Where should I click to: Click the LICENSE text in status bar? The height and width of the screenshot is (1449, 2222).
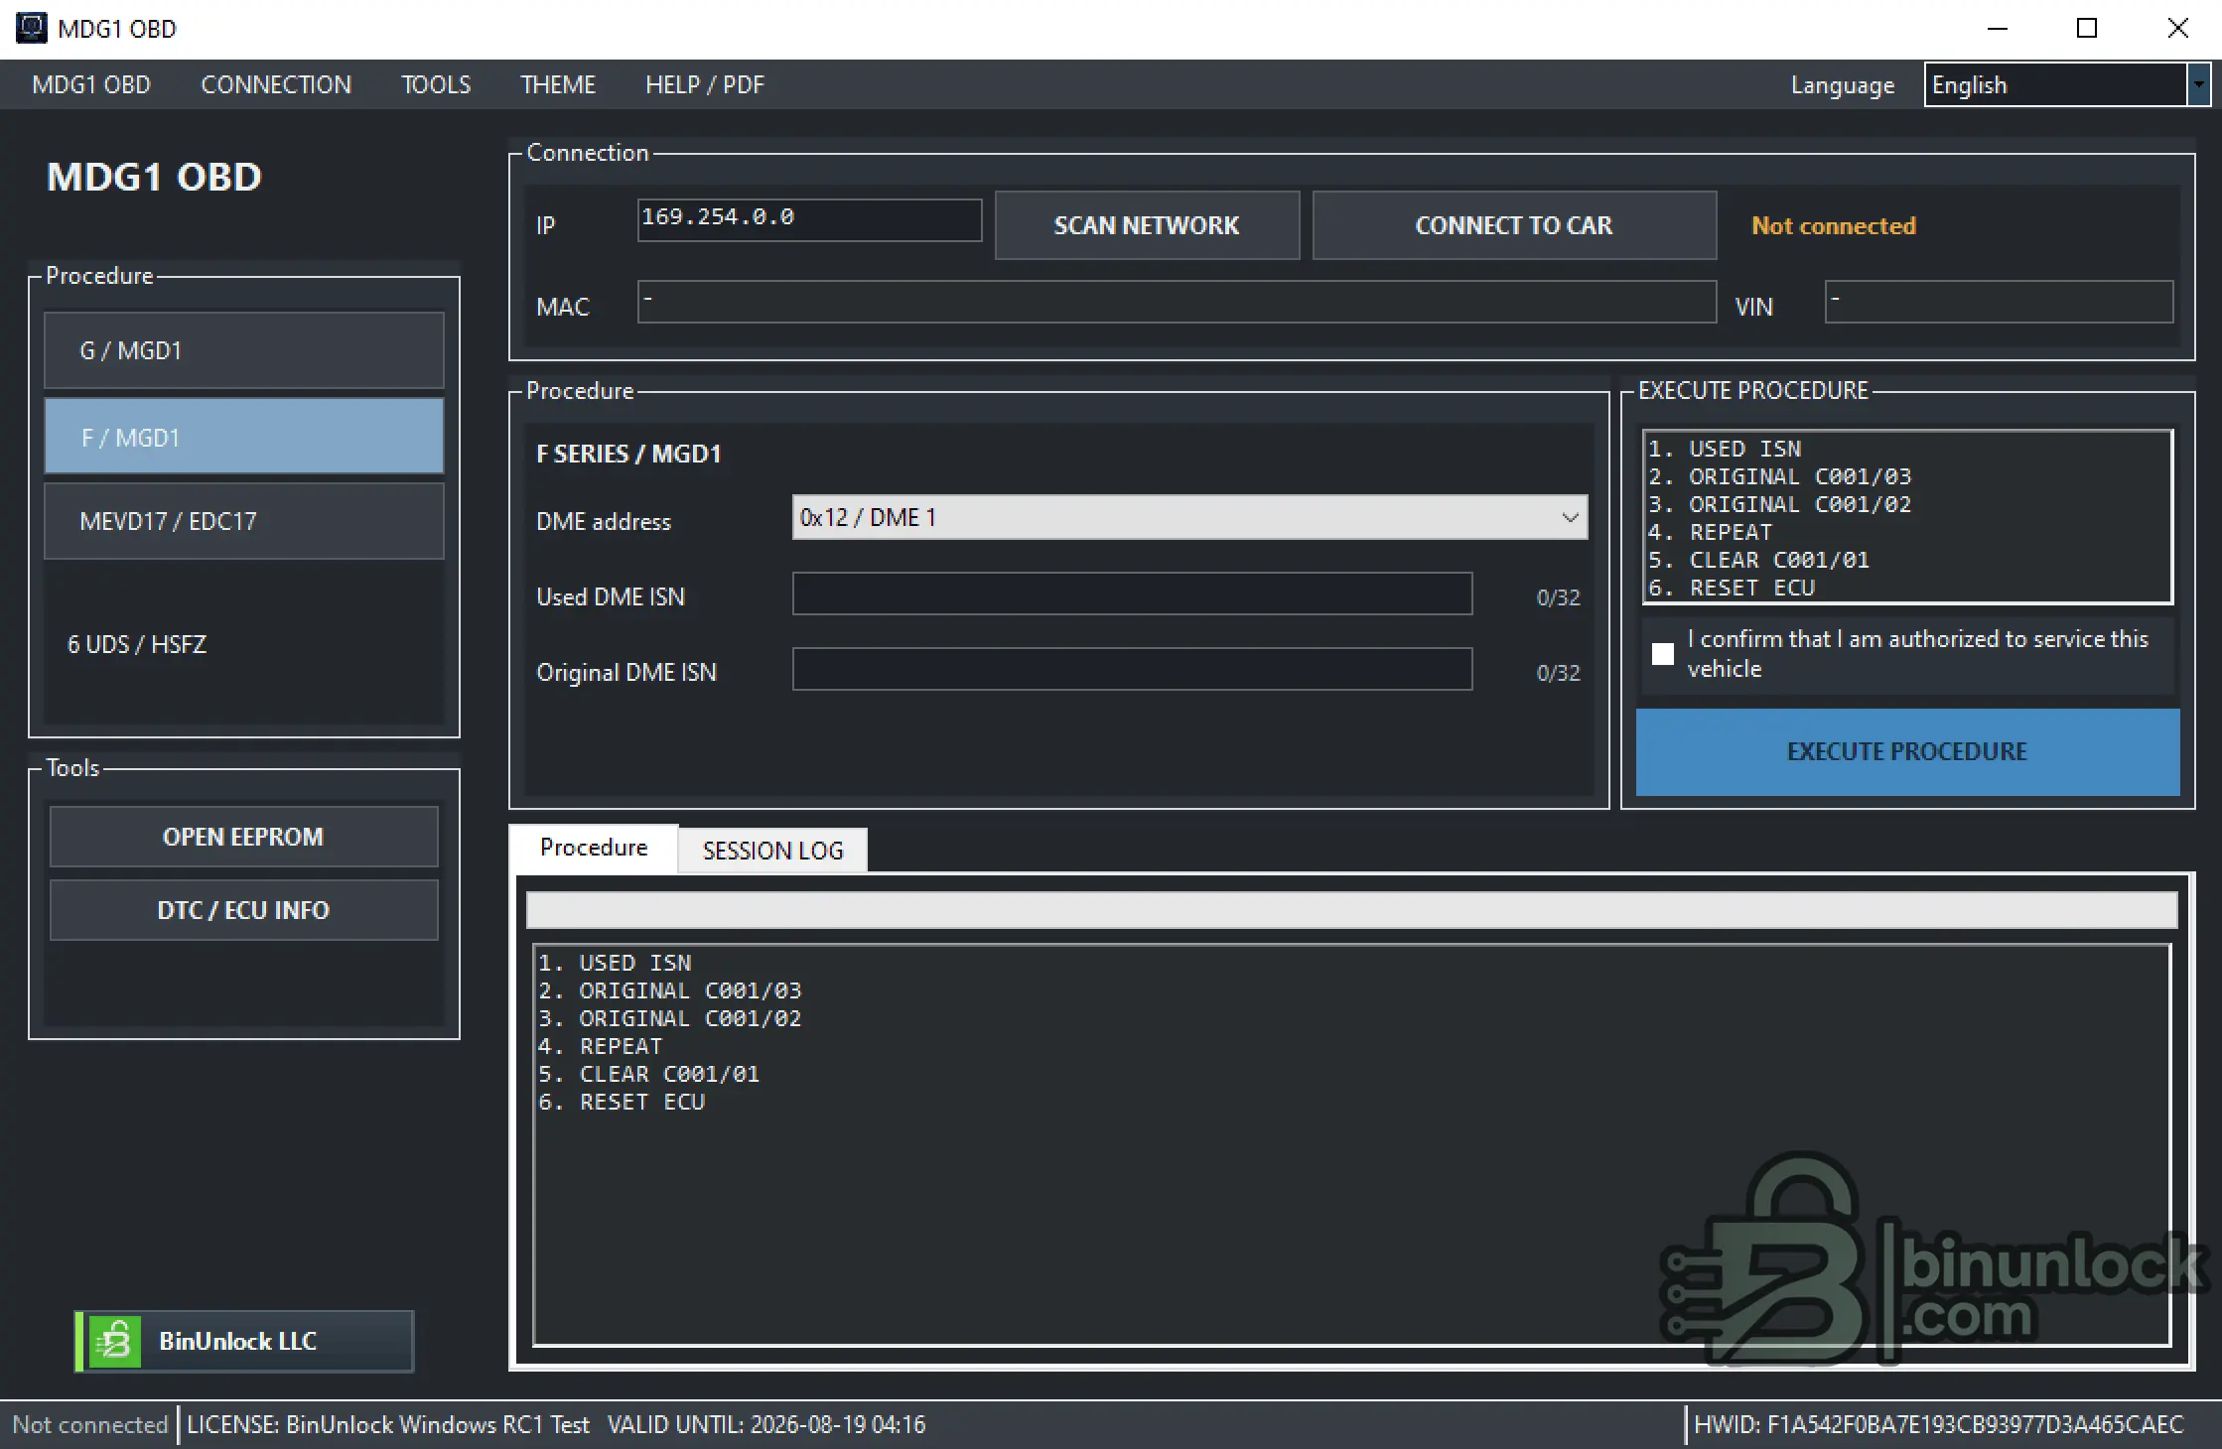click(x=388, y=1425)
